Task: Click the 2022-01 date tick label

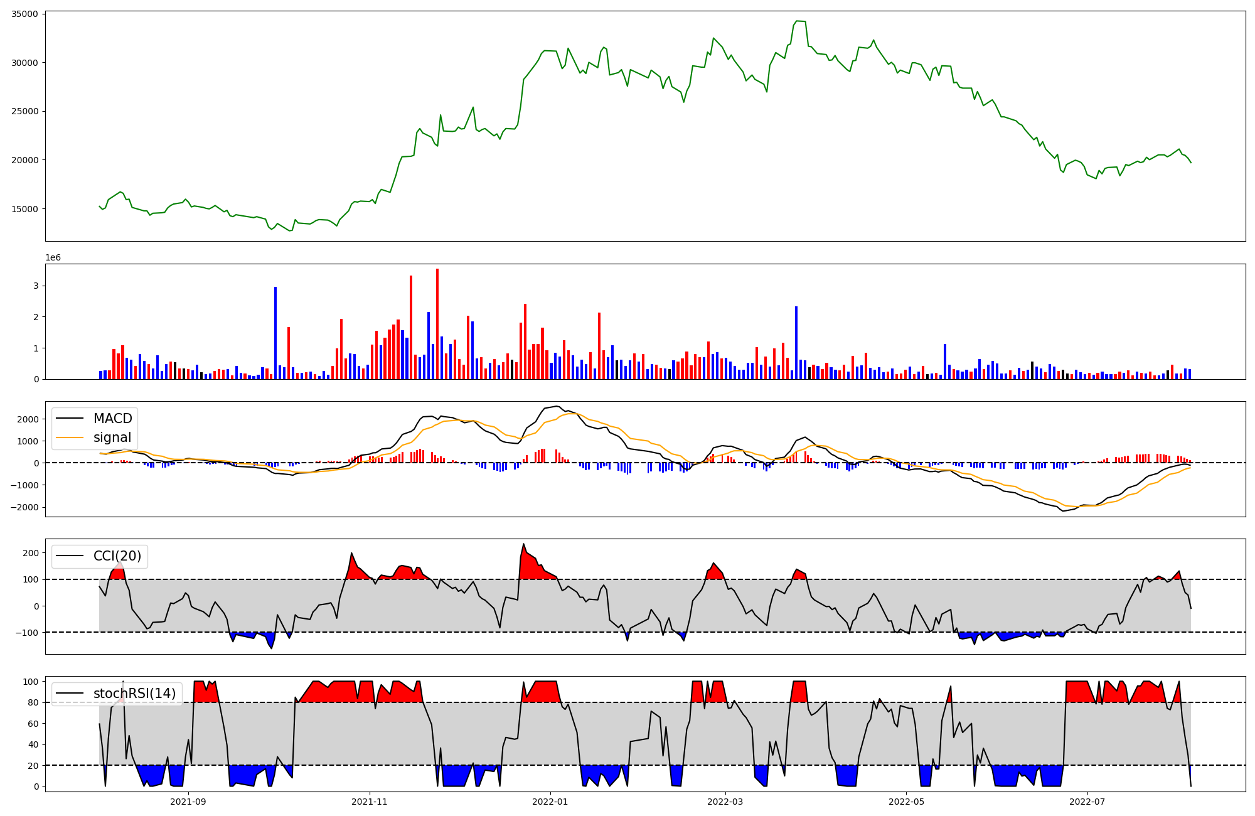Action: pos(550,802)
